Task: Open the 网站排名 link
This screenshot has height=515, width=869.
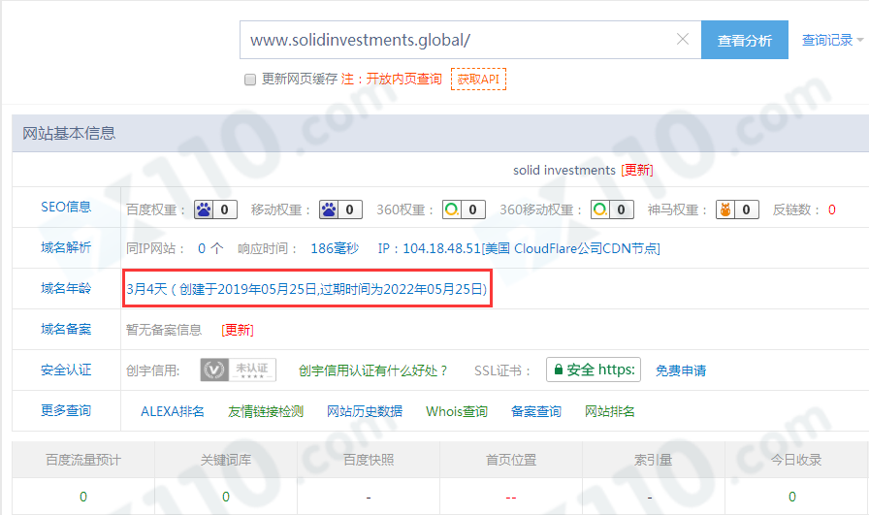Action: click(x=610, y=411)
